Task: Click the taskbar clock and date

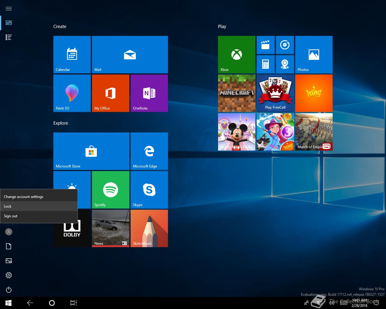Action: [359, 303]
